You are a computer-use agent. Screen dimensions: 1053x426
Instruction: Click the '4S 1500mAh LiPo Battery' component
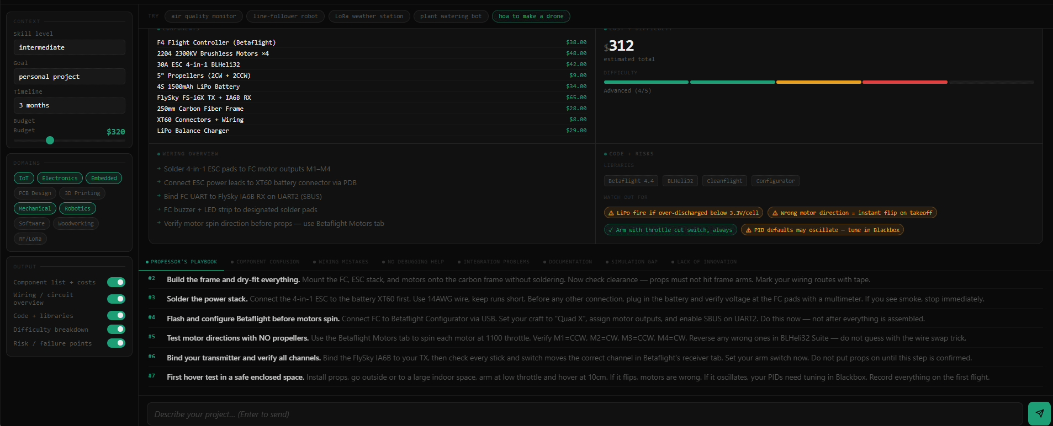click(372, 87)
